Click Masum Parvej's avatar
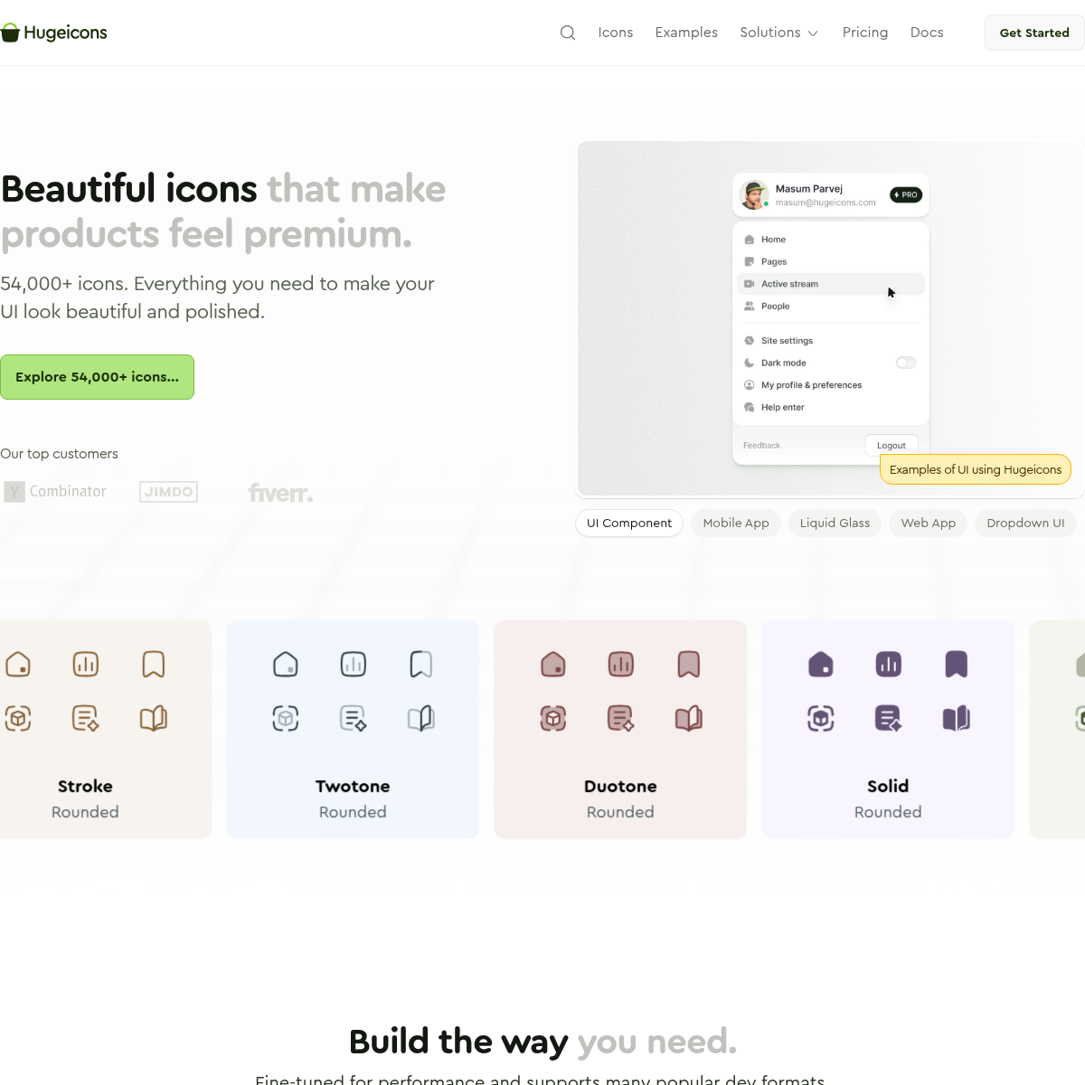Image resolution: width=1085 pixels, height=1085 pixels. pyautogui.click(x=754, y=194)
